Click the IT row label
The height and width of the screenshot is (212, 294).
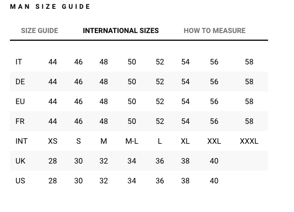[19, 62]
